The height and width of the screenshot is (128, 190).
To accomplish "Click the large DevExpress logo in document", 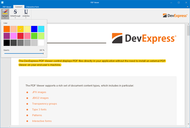I will pos(144,38).
